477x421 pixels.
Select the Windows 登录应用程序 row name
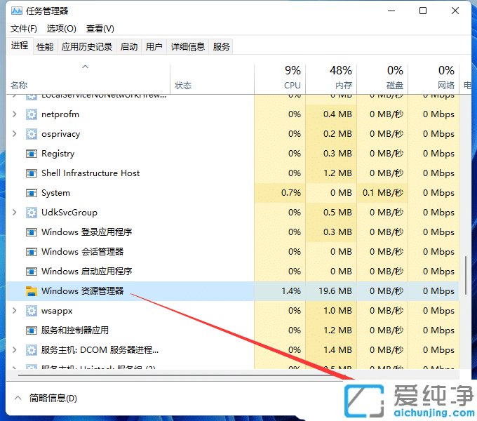87,232
